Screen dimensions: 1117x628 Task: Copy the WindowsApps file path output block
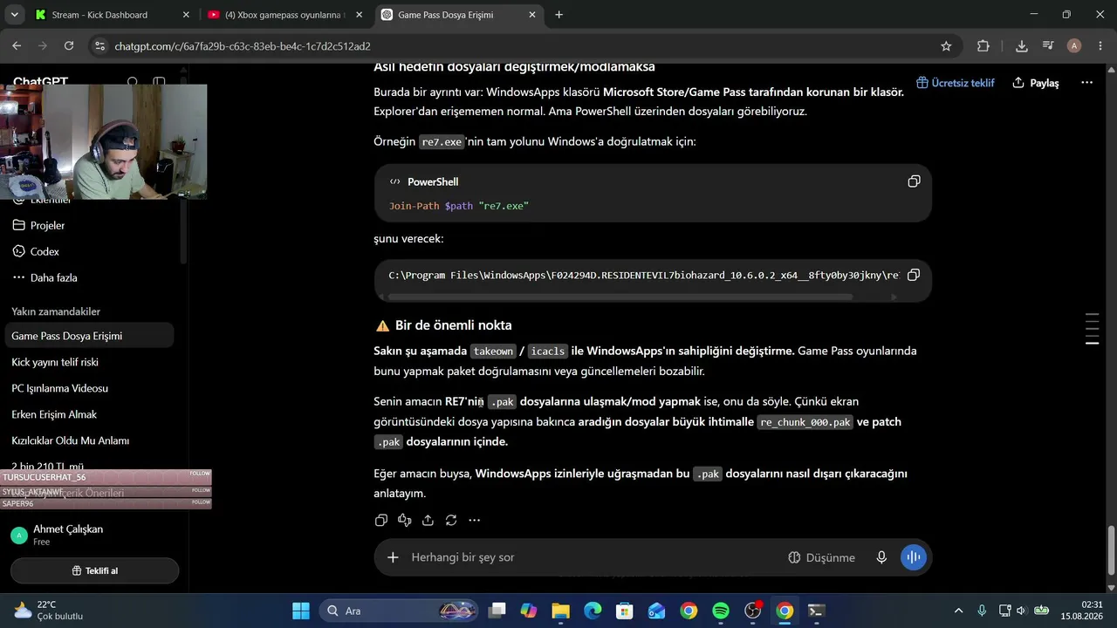(x=914, y=275)
